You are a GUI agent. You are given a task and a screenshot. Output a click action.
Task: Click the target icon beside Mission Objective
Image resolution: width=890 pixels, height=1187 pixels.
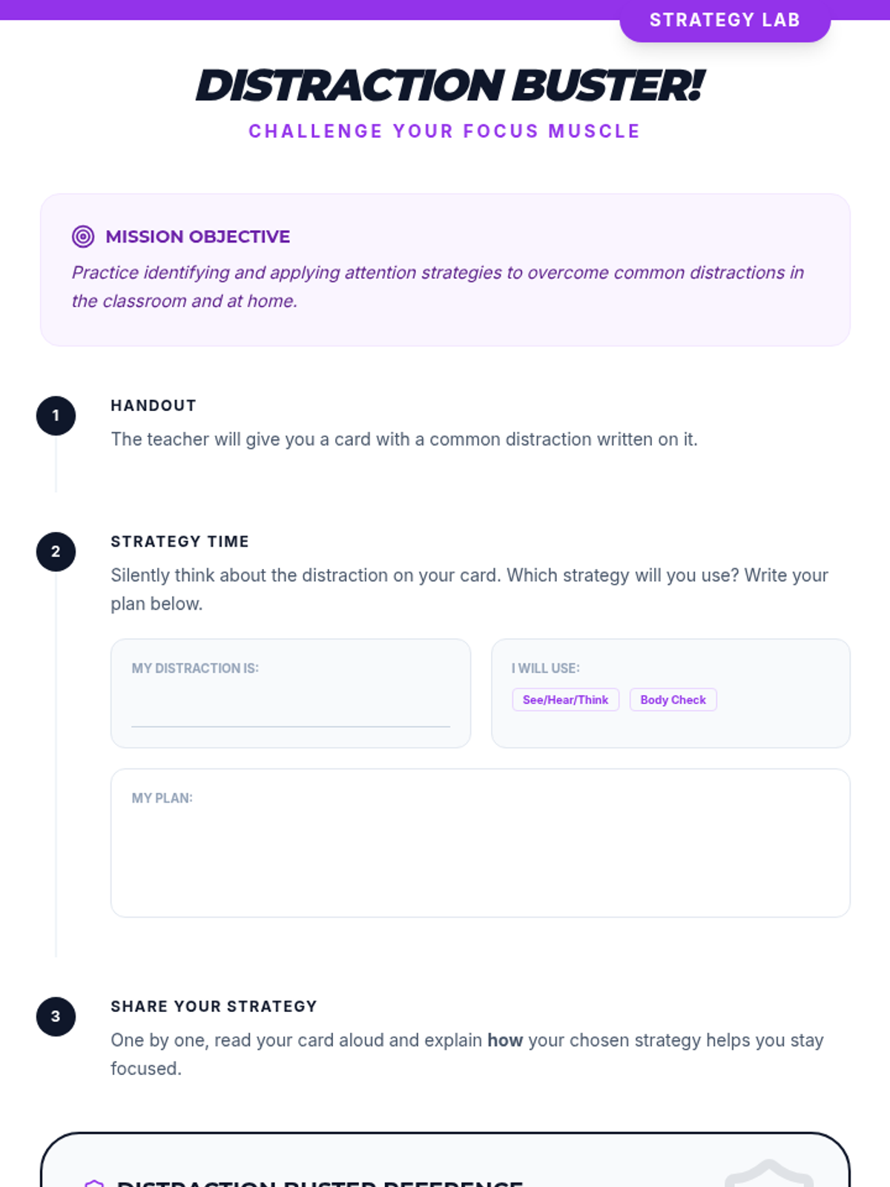point(83,237)
